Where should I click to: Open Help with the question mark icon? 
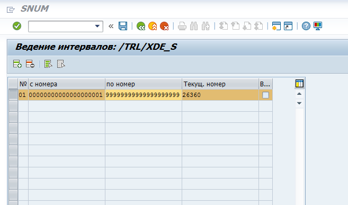306,26
